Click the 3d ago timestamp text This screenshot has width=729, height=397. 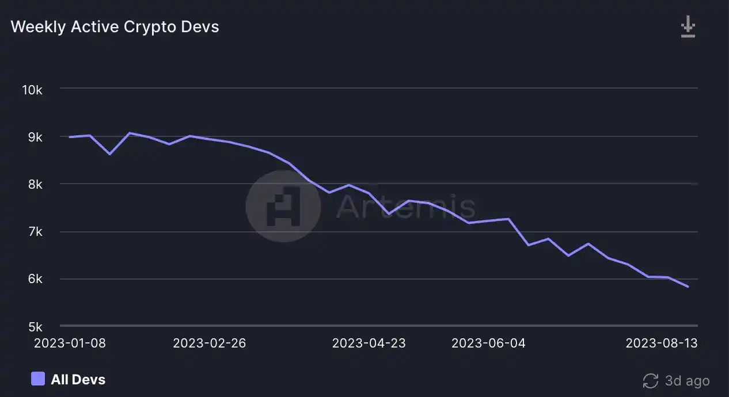(687, 381)
